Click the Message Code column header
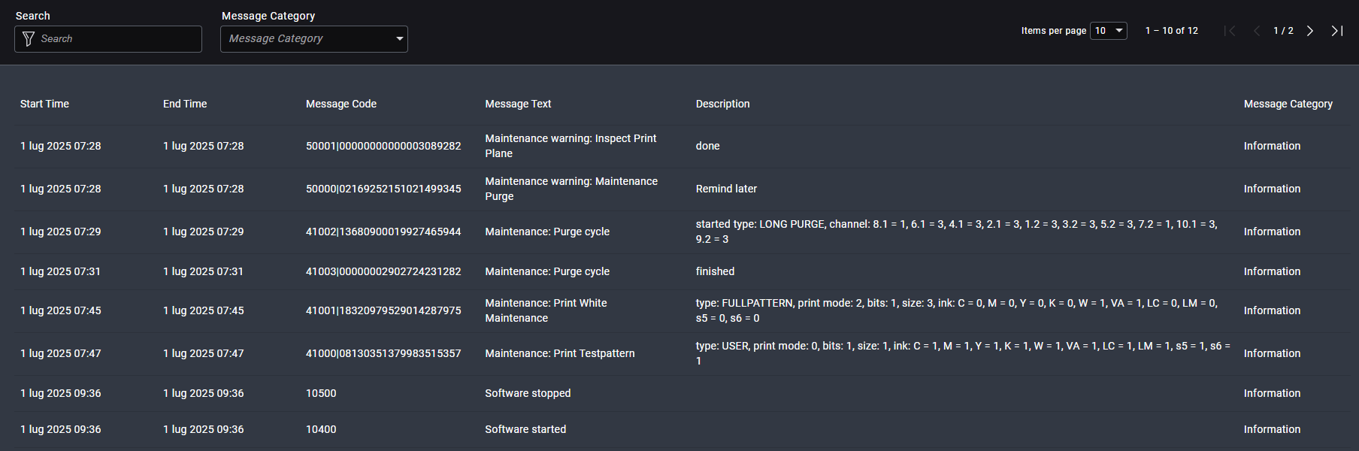Screen dimensions: 1359x451 [341, 104]
